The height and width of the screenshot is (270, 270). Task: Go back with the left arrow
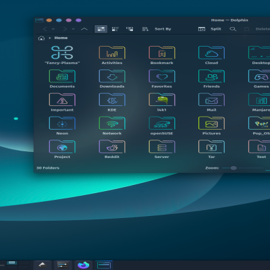click(x=45, y=29)
